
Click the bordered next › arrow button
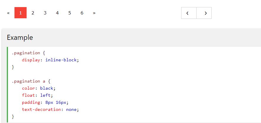point(204,13)
